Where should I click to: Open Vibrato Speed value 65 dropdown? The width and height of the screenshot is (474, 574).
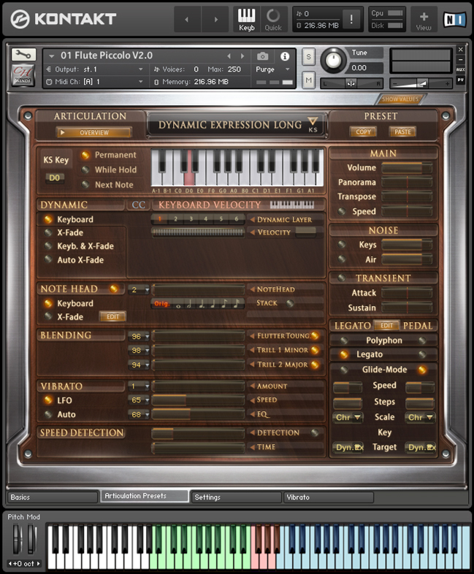click(x=139, y=400)
